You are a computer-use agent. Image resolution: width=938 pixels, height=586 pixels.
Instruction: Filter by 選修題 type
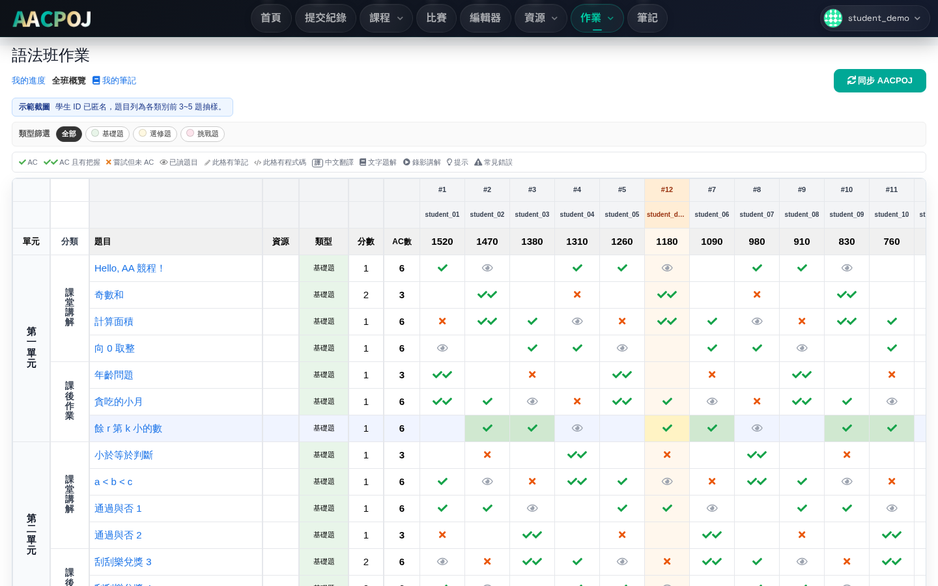click(155, 133)
